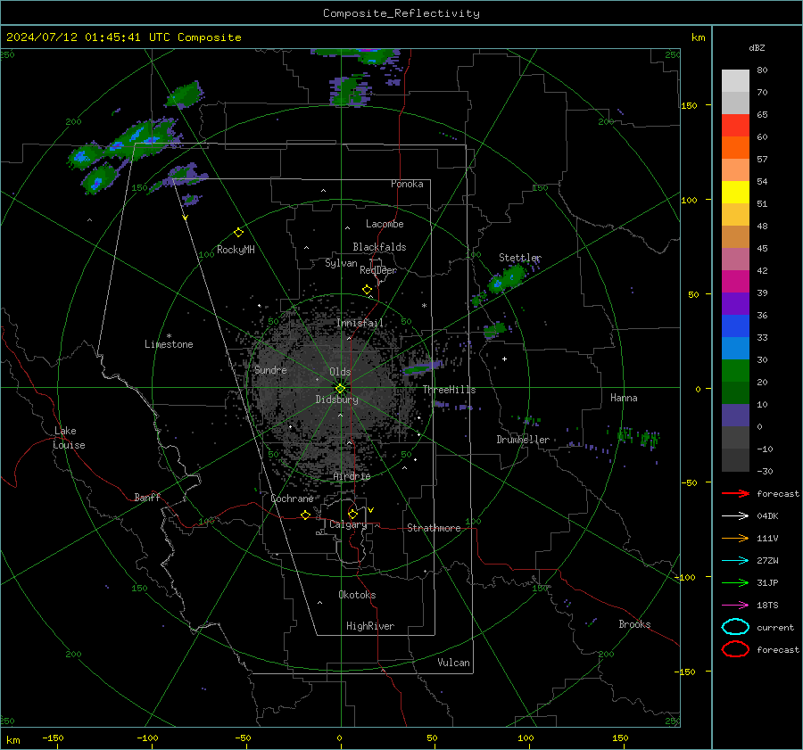Click the Sylvan label
This screenshot has height=750, width=803.
pyautogui.click(x=341, y=263)
